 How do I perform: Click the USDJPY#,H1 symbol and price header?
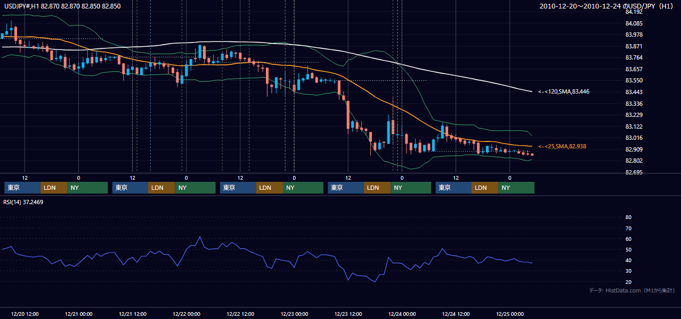(x=62, y=6)
